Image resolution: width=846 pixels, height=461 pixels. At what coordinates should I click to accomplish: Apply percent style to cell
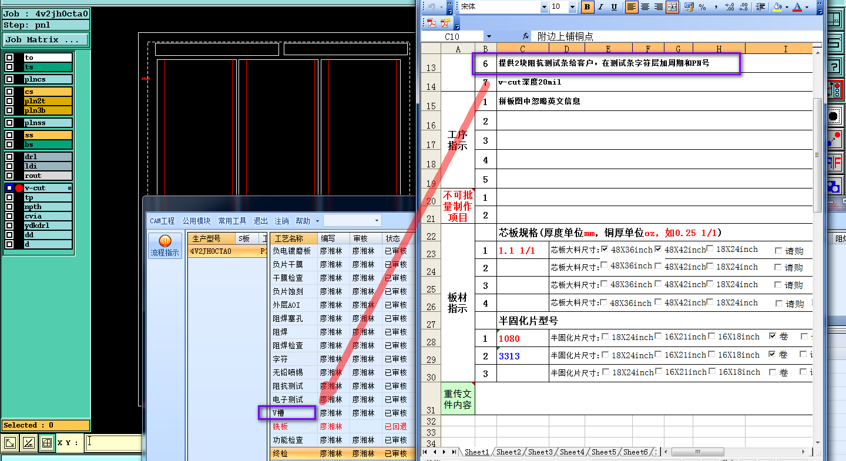(x=702, y=7)
